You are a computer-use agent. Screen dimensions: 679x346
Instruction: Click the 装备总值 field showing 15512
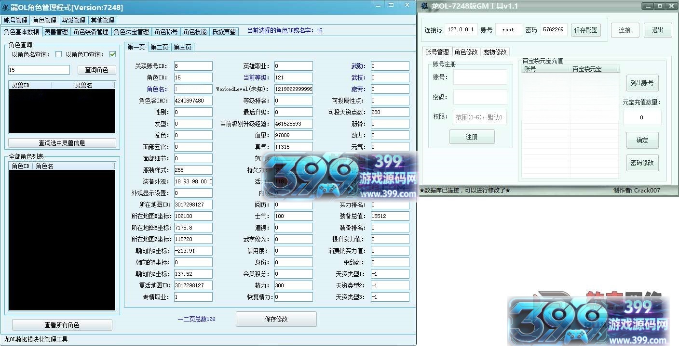click(x=390, y=216)
